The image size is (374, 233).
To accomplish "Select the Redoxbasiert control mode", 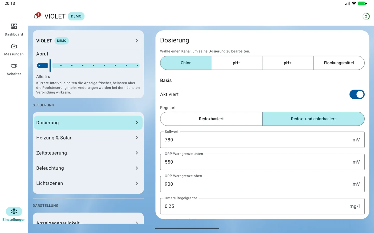I will click(x=211, y=119).
